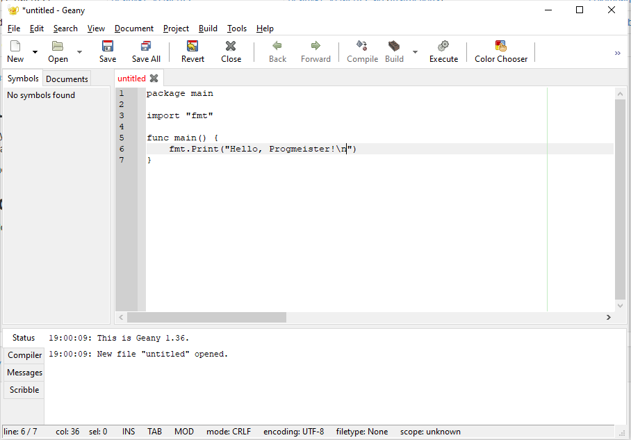Click the Geany application icon in title bar
The width and height of the screenshot is (631, 440).
pyautogui.click(x=13, y=10)
